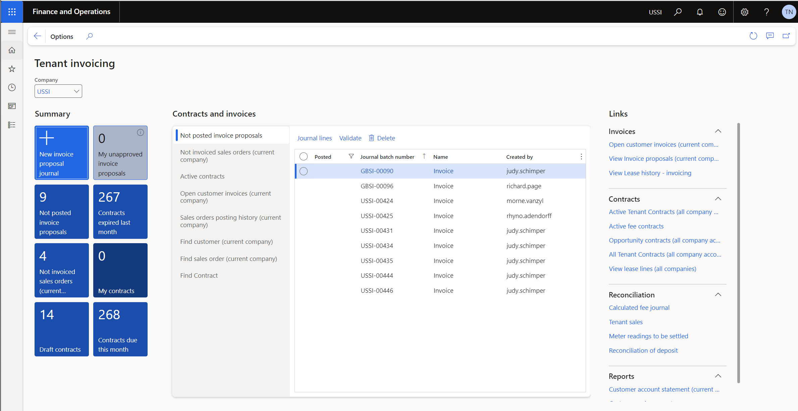Navigate home using the home icon
The width and height of the screenshot is (798, 411).
(x=12, y=50)
